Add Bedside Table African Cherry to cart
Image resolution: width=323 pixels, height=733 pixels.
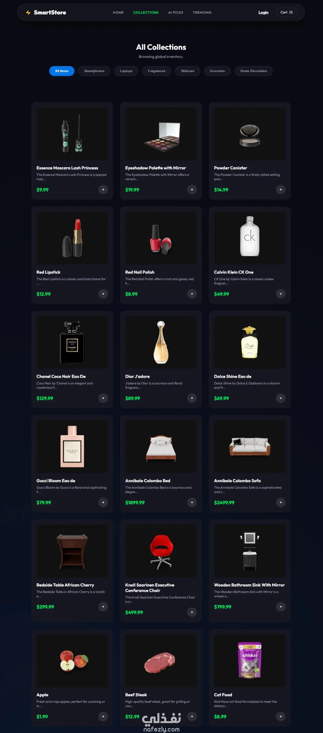click(103, 606)
